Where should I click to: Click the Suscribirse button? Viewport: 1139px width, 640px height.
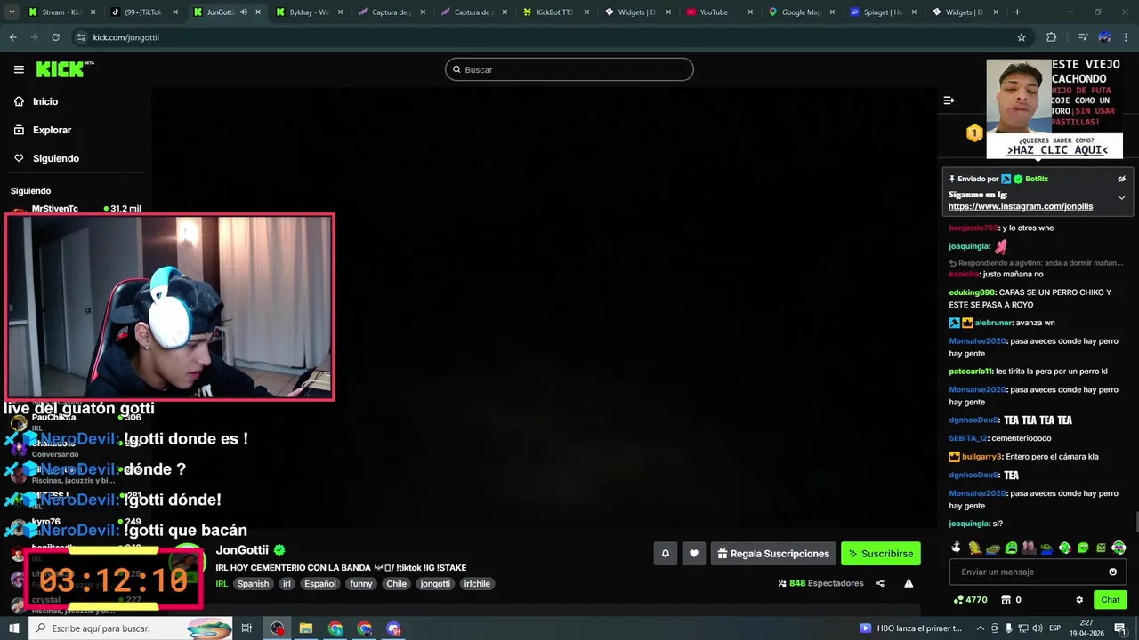coord(881,554)
